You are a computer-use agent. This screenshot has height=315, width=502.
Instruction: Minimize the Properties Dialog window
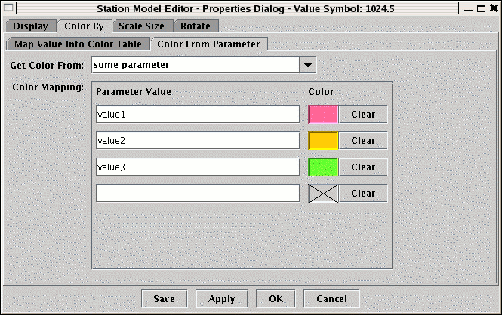pyautogui.click(x=467, y=8)
